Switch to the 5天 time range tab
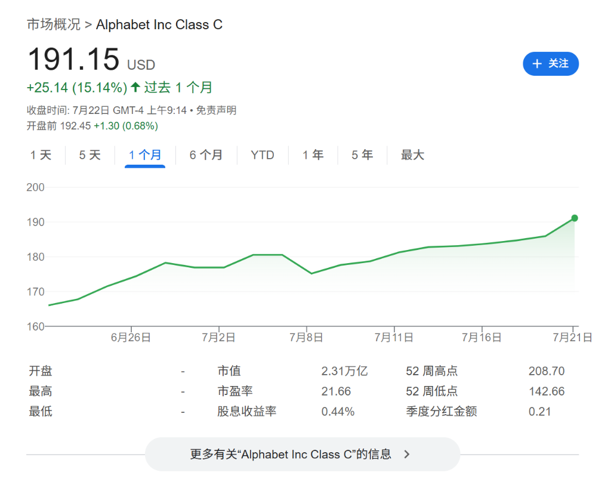Viewport: 611px width, 491px height. [x=88, y=155]
